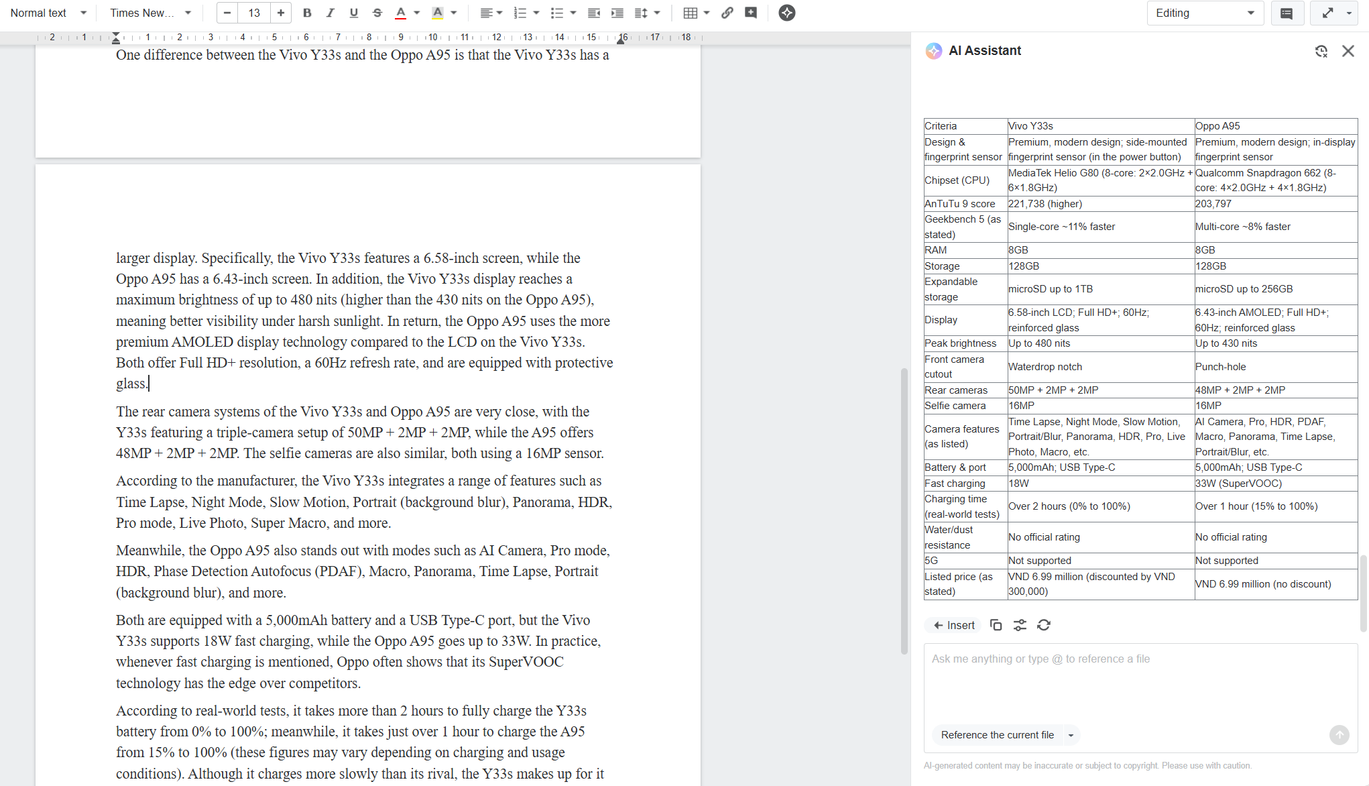Expand Reference the current file options

[x=1071, y=735]
